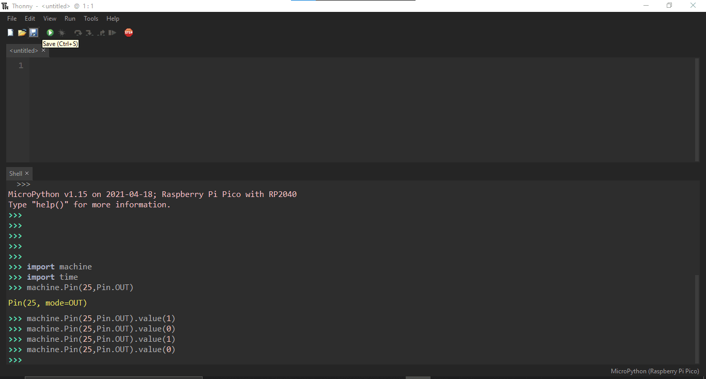Select the Shell panel tab
Screen dimensions: 706x379
16,174
